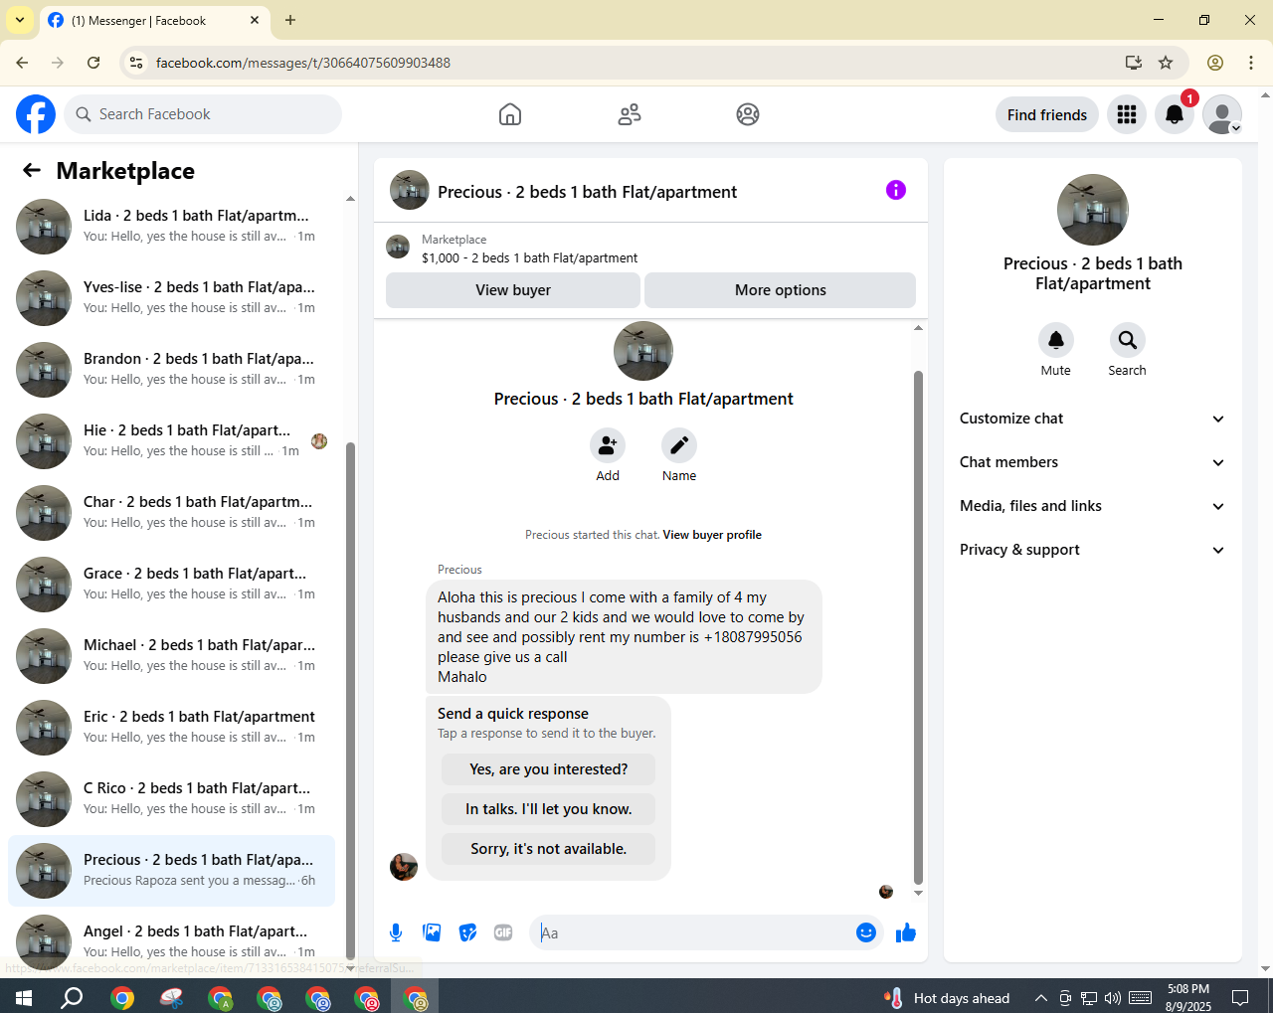Open the volume control in system tray
The height and width of the screenshot is (1013, 1273).
pyautogui.click(x=1113, y=998)
